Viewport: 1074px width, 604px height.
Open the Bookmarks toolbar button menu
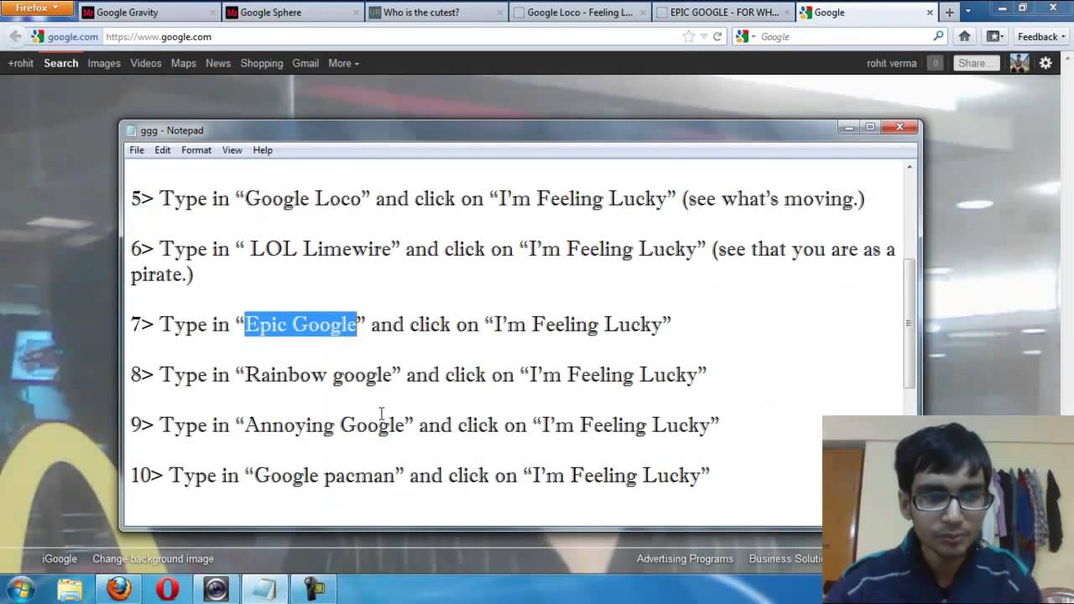click(x=994, y=36)
